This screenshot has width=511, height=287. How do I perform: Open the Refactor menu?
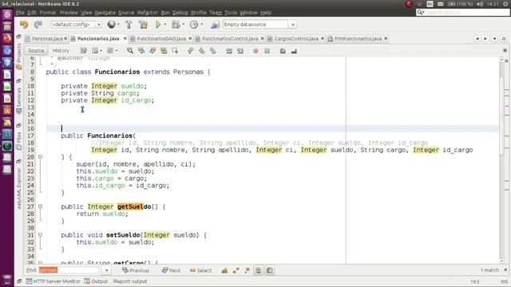[x=148, y=13]
